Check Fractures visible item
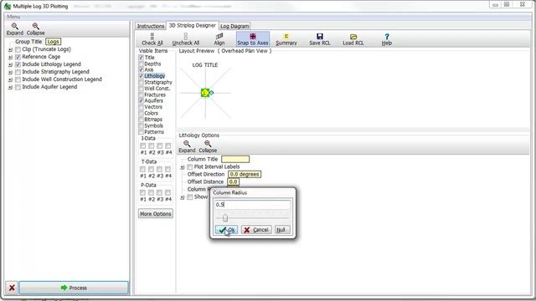 (x=141, y=94)
